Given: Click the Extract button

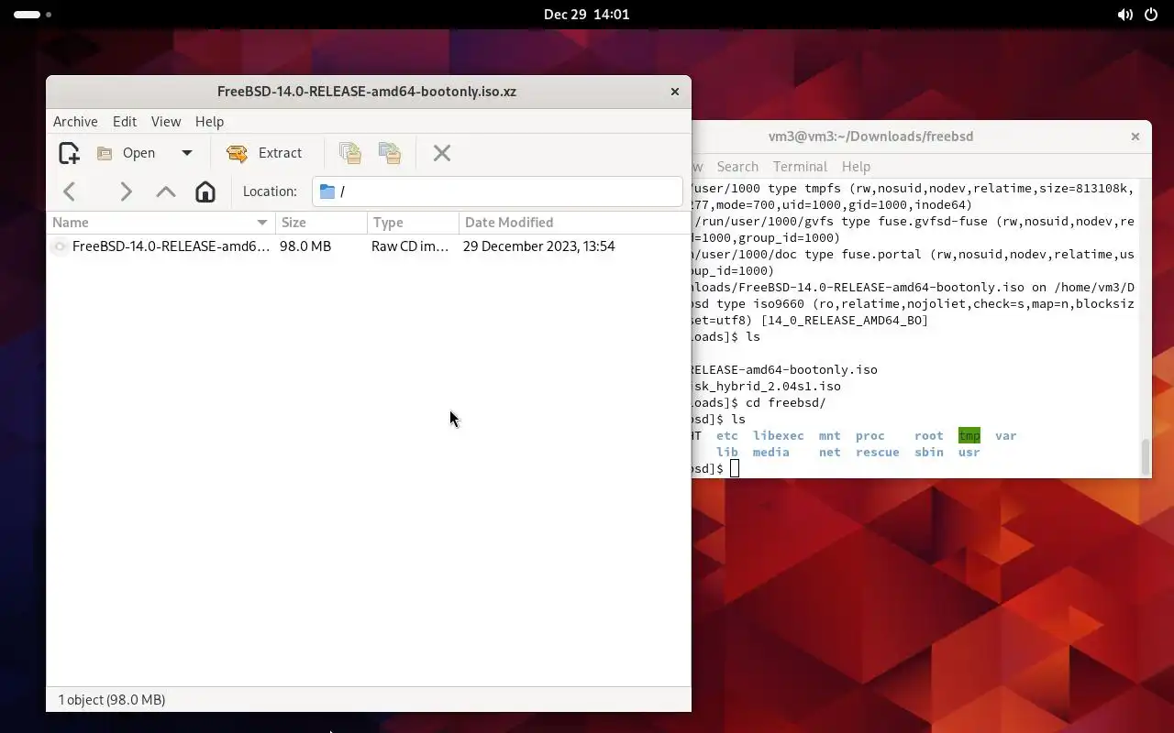Looking at the screenshot, I should [x=264, y=153].
